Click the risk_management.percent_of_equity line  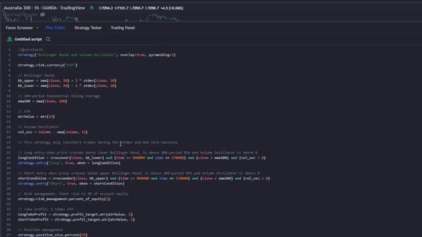pos(64,199)
